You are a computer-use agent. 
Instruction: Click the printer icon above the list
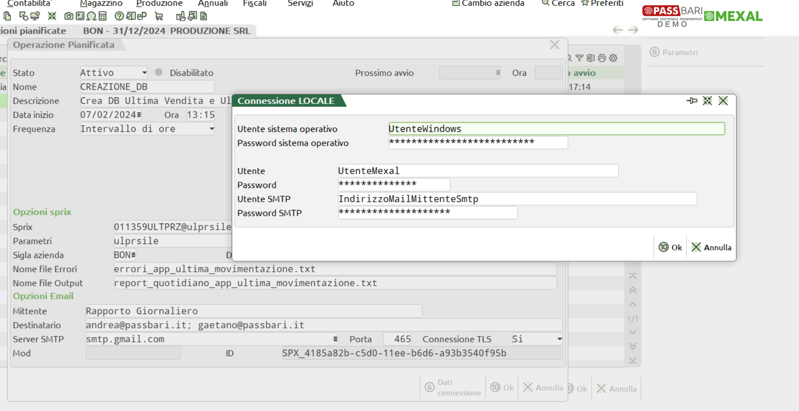click(602, 58)
